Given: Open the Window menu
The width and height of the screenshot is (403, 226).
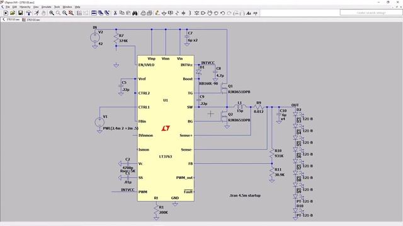Looking at the screenshot, I should (x=67, y=7).
